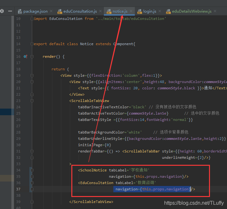The width and height of the screenshot is (227, 209).
Task: Click the closing </View> tag on line 22
Action: click(77, 94)
